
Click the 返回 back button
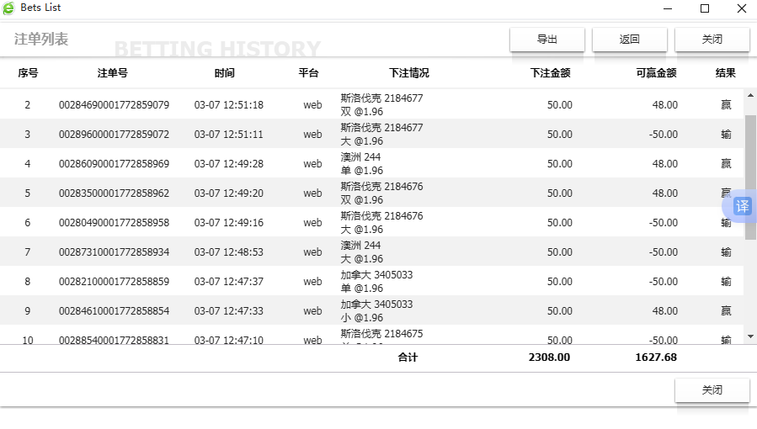coord(630,40)
